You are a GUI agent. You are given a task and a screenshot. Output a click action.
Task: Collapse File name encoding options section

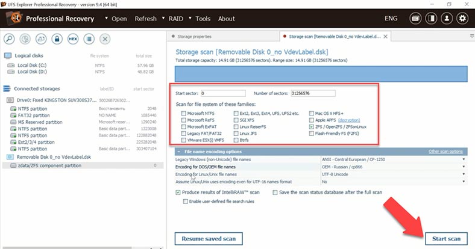coord(179,152)
